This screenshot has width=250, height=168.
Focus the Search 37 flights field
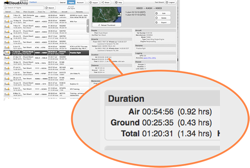point(24,8)
